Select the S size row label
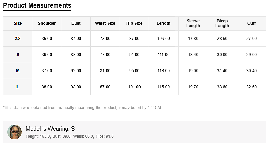Image resolution: width=269 pixels, height=143 pixels. (x=18, y=55)
